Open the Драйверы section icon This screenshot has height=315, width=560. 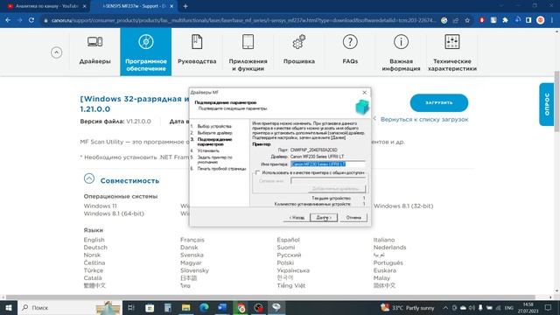94,42
